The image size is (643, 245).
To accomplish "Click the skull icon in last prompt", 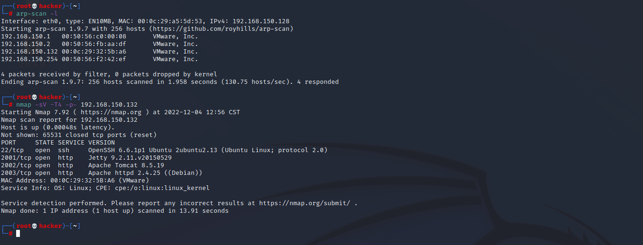I will click(35, 226).
